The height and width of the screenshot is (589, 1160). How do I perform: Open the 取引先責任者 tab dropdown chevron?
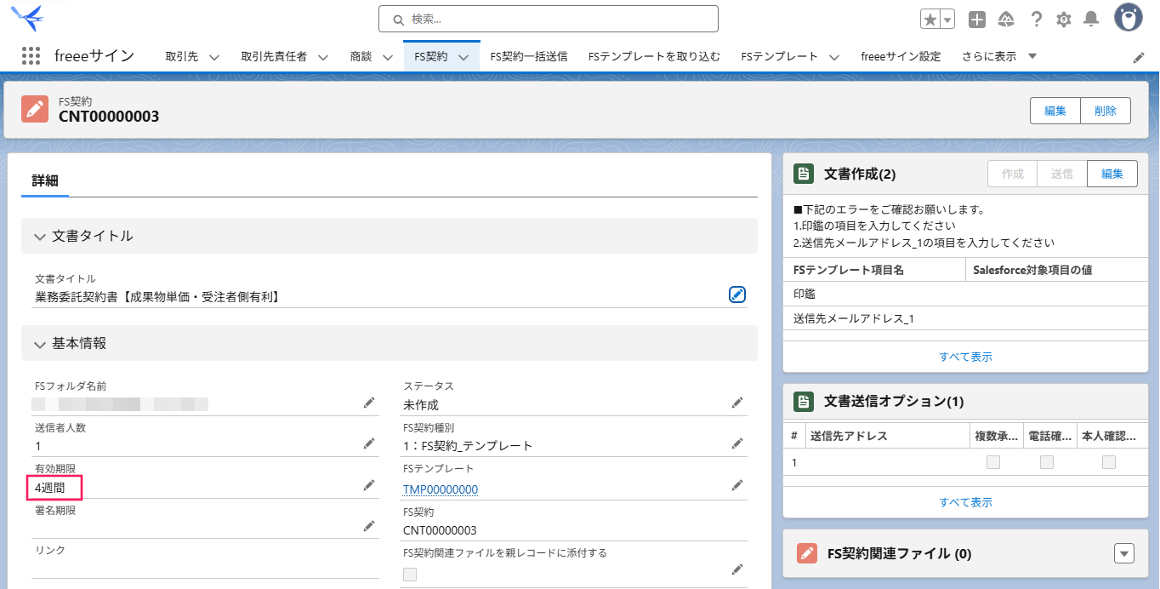pos(323,57)
